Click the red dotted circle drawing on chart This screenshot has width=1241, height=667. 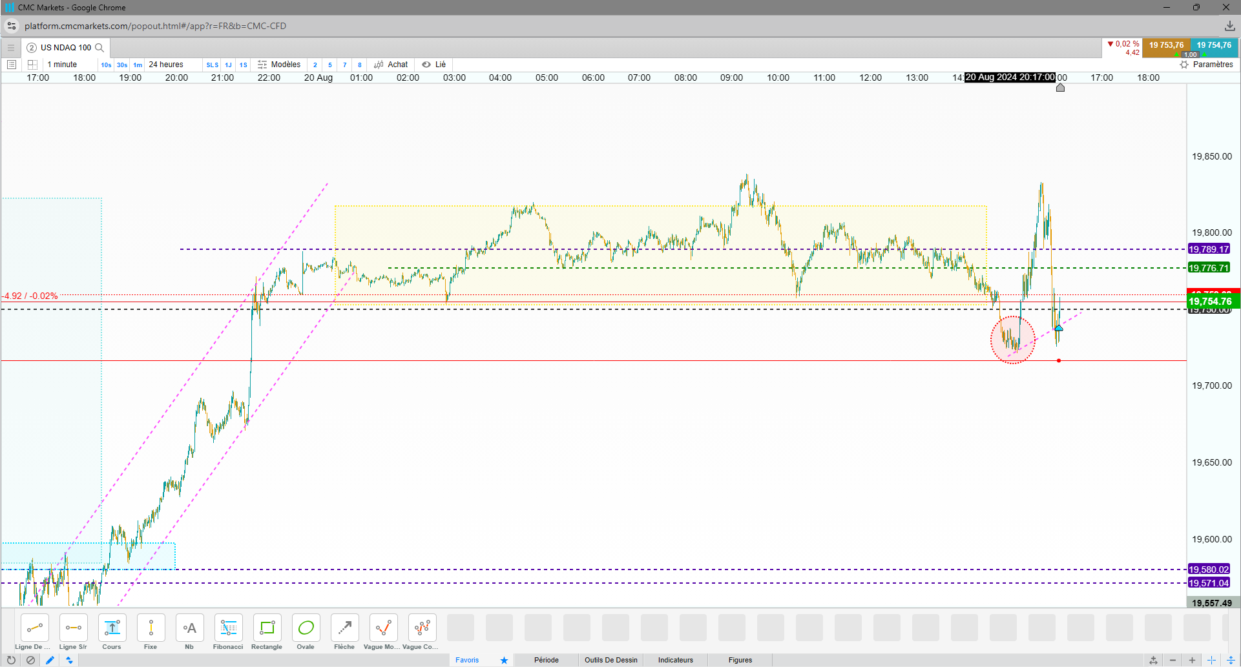click(1012, 340)
